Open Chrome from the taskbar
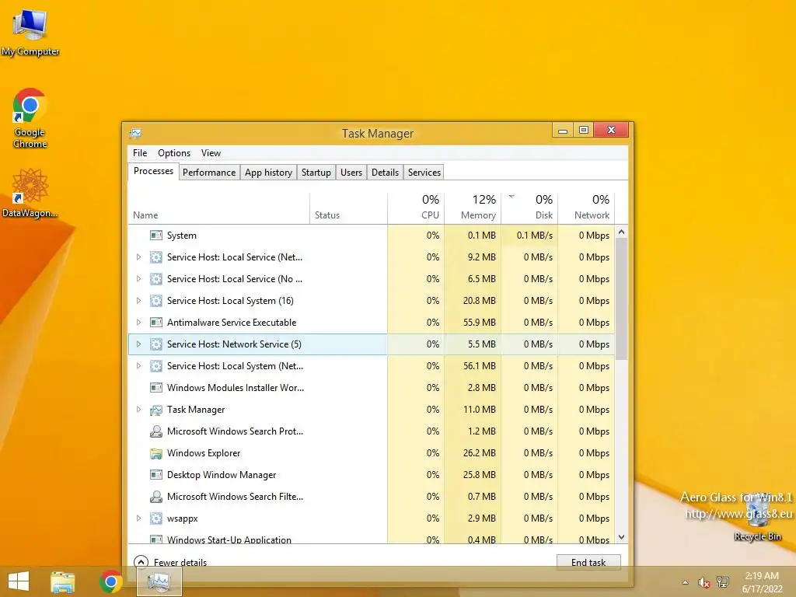The width and height of the screenshot is (796, 597). [110, 581]
